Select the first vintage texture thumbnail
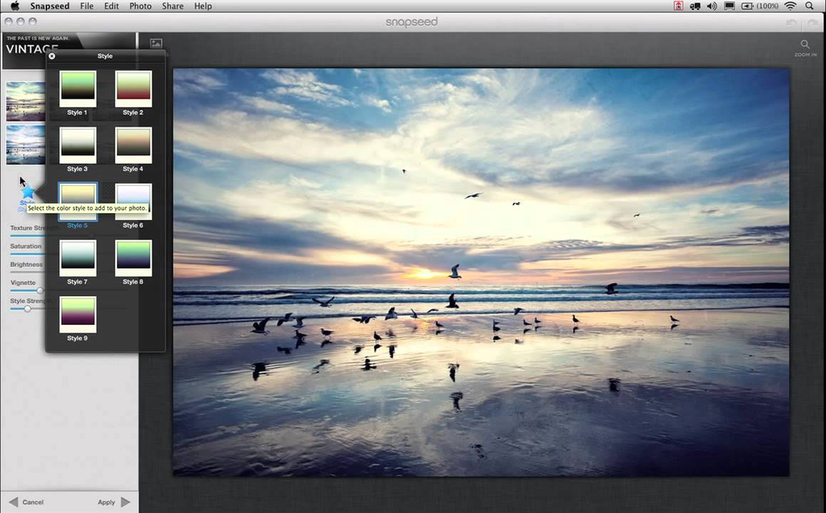Screen dimensions: 826x513 coord(26,101)
